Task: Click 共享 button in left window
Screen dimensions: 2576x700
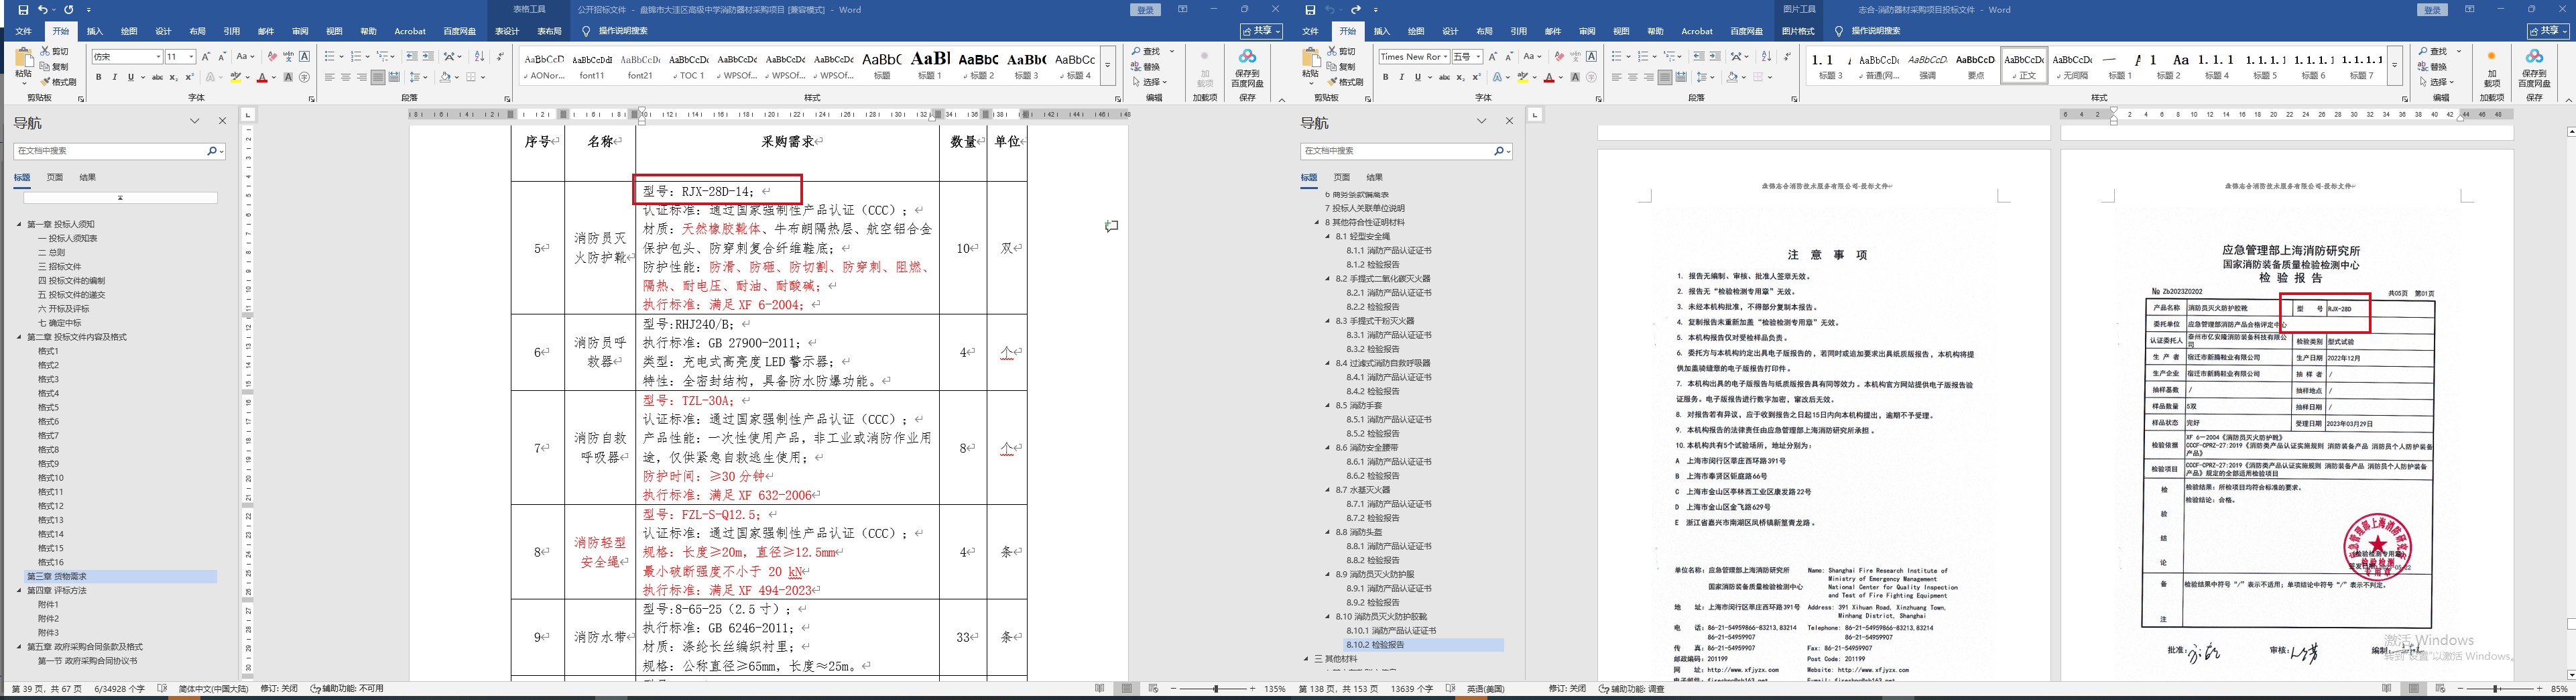Action: pos(1261,31)
